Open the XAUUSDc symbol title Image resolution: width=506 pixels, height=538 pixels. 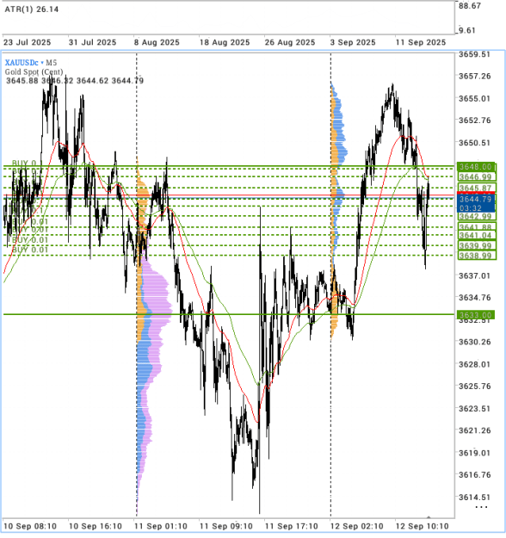tap(22, 63)
